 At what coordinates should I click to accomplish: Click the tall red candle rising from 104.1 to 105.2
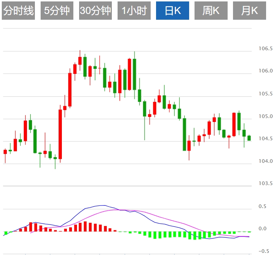tap(60, 134)
